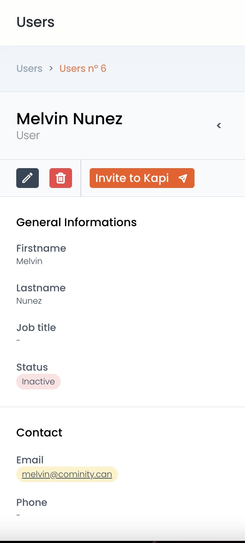Select the Users n° 6 breadcrumb item
The width and height of the screenshot is (245, 543).
click(x=83, y=68)
